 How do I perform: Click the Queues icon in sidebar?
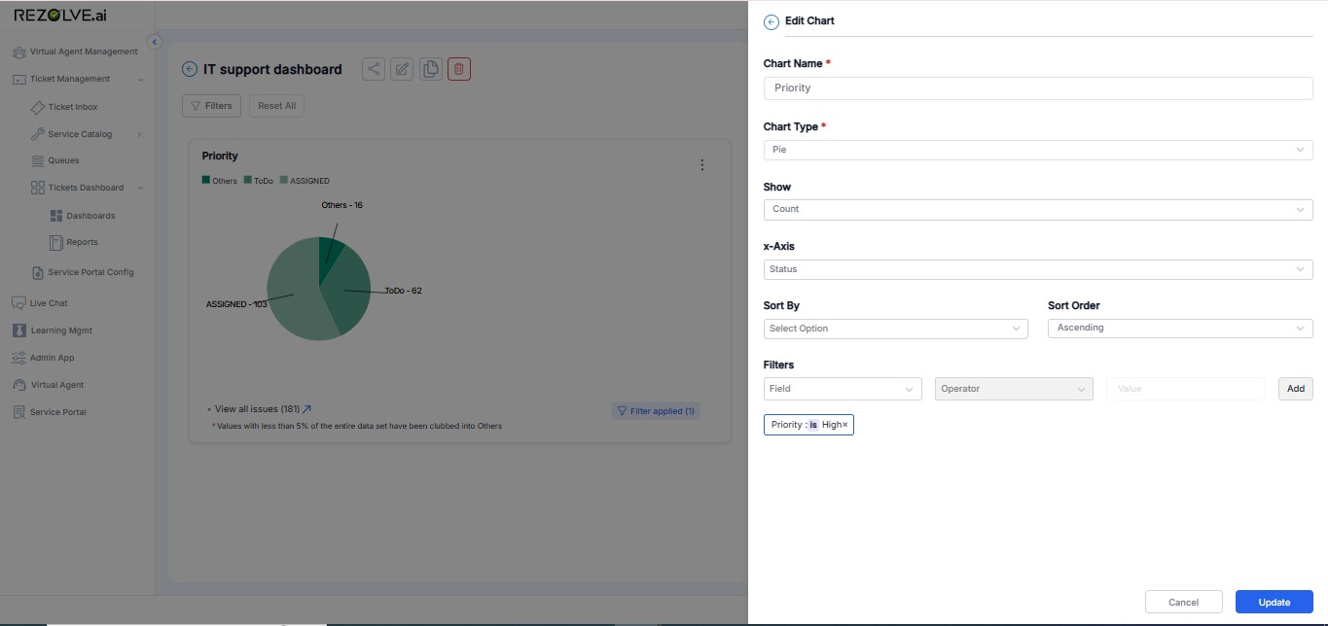point(38,160)
